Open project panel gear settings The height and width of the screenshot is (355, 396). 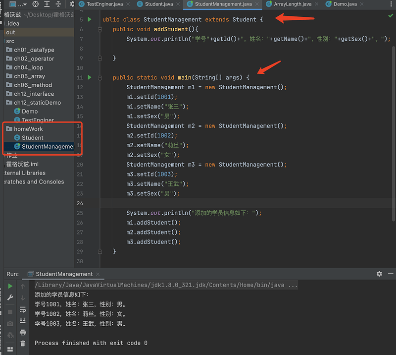(72, 4)
